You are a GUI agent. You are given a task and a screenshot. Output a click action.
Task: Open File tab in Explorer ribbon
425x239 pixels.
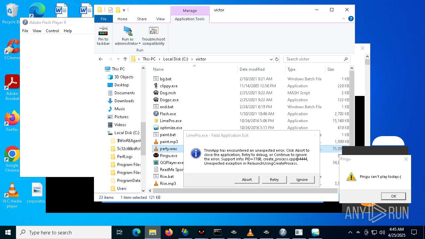coord(104,19)
